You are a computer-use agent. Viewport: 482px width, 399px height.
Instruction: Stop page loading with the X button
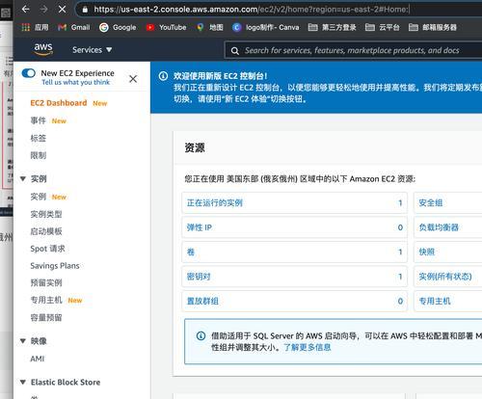pyautogui.click(x=62, y=10)
